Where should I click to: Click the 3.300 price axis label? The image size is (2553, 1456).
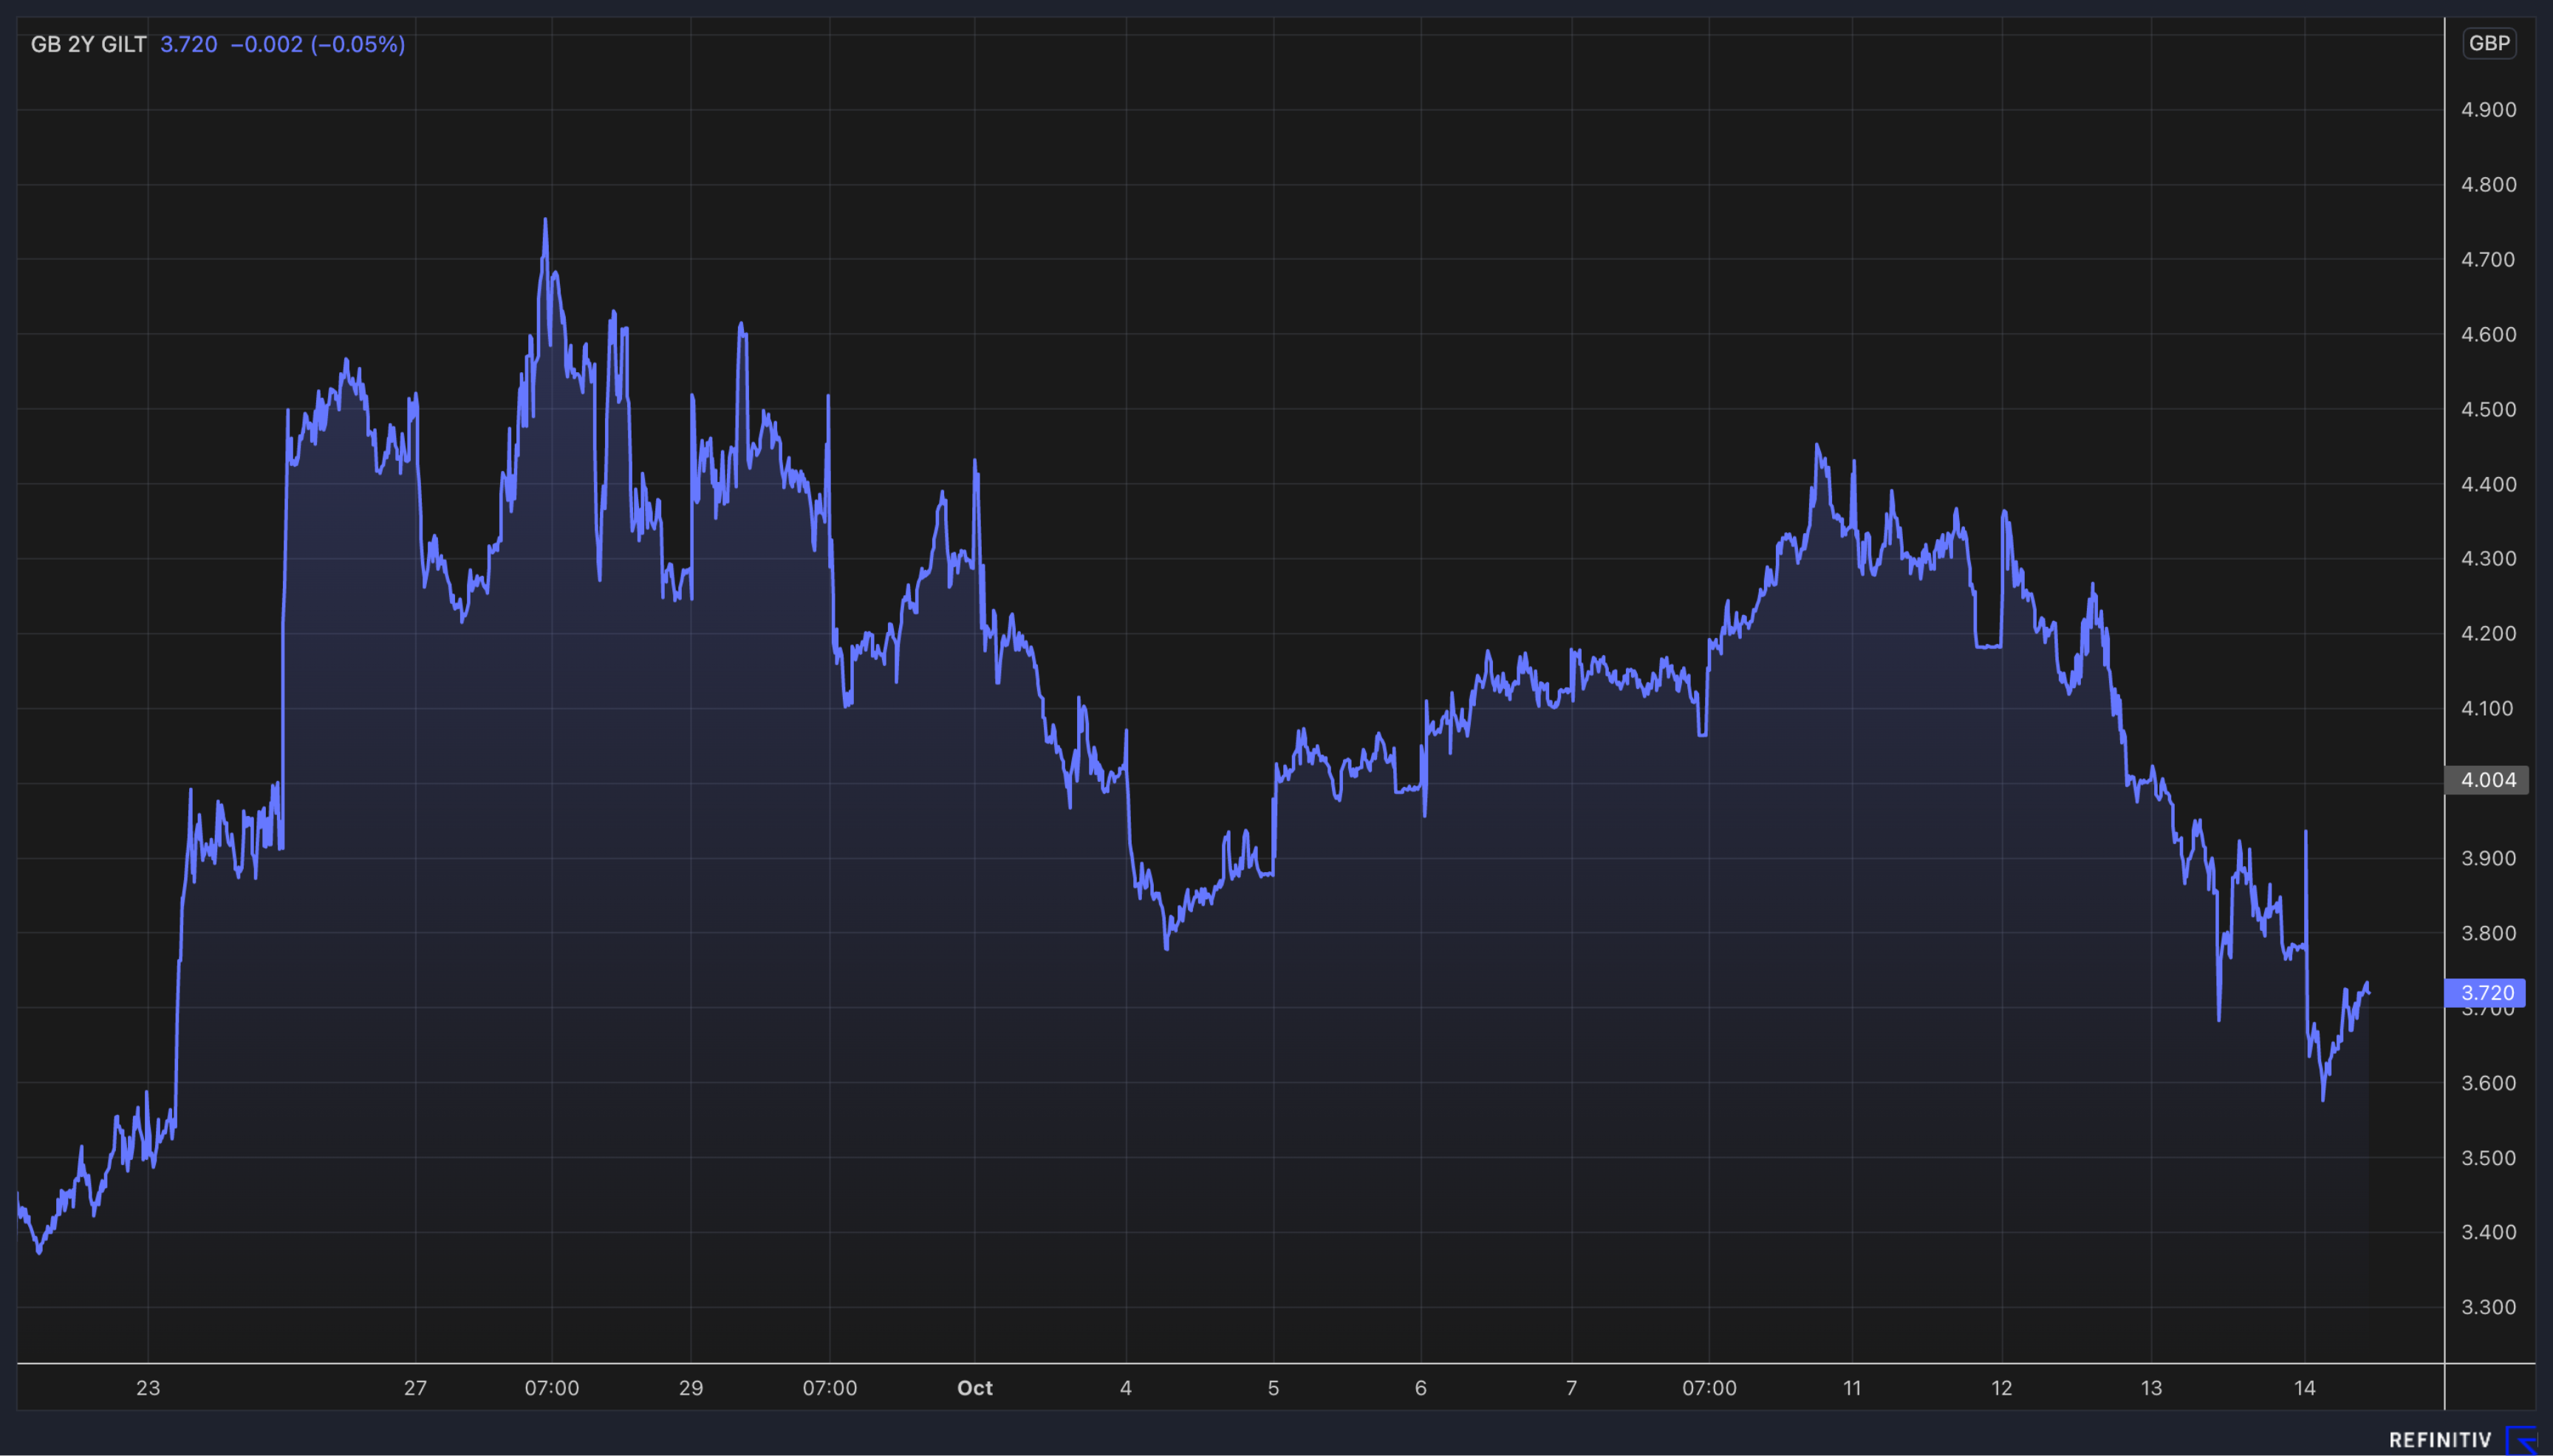tap(2489, 1307)
